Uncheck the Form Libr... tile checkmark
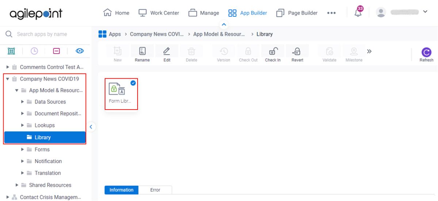 [x=133, y=83]
